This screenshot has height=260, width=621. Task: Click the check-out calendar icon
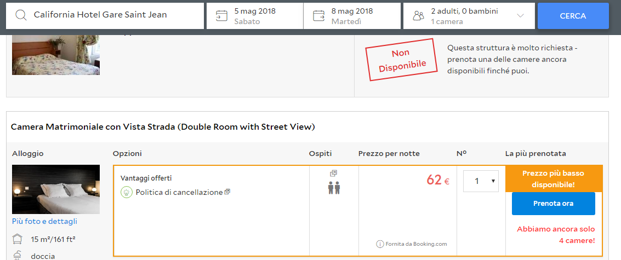(x=318, y=15)
